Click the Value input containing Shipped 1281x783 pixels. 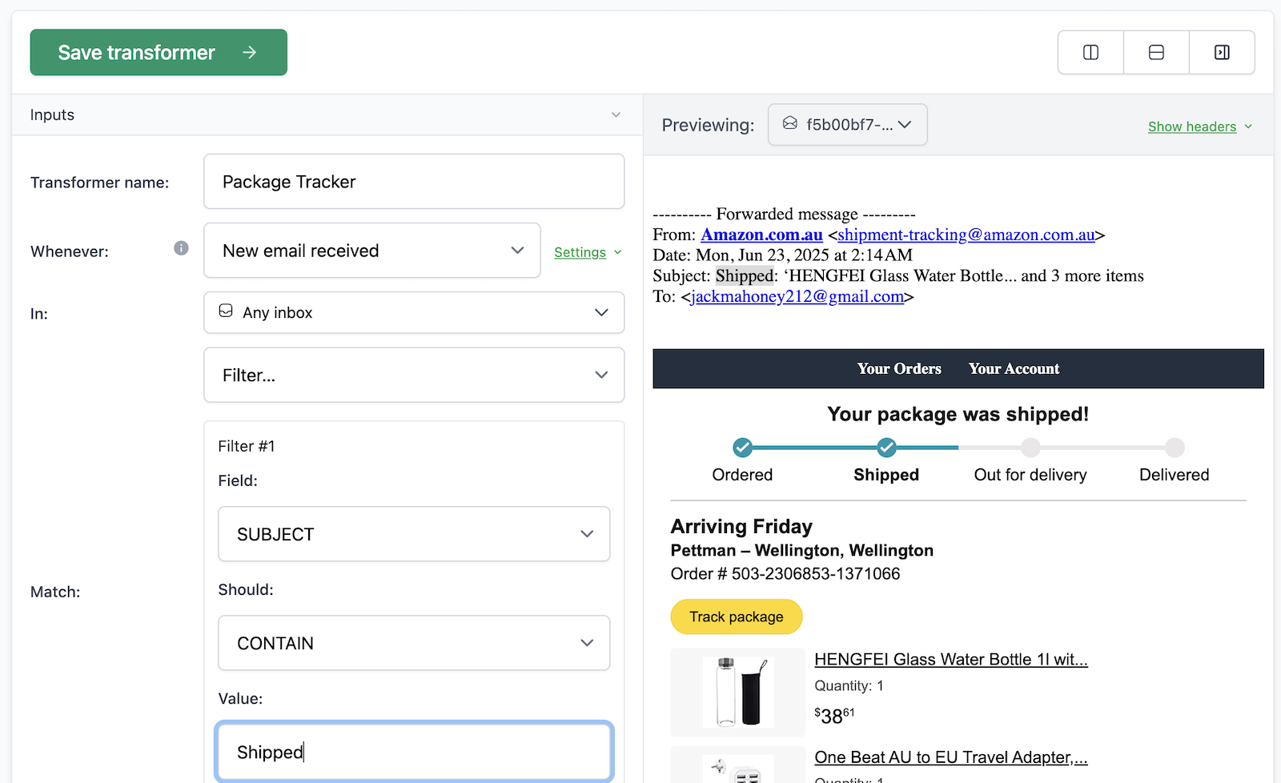coord(414,752)
